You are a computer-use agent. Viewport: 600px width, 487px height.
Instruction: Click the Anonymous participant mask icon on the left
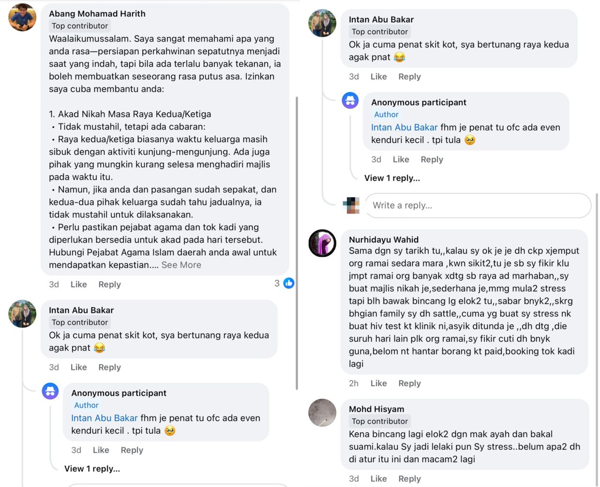(x=50, y=391)
